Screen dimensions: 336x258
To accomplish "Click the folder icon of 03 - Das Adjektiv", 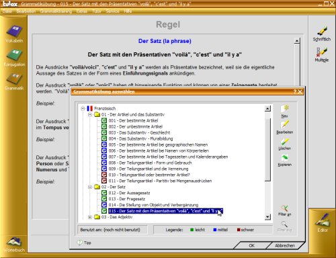I will pos(97,217).
